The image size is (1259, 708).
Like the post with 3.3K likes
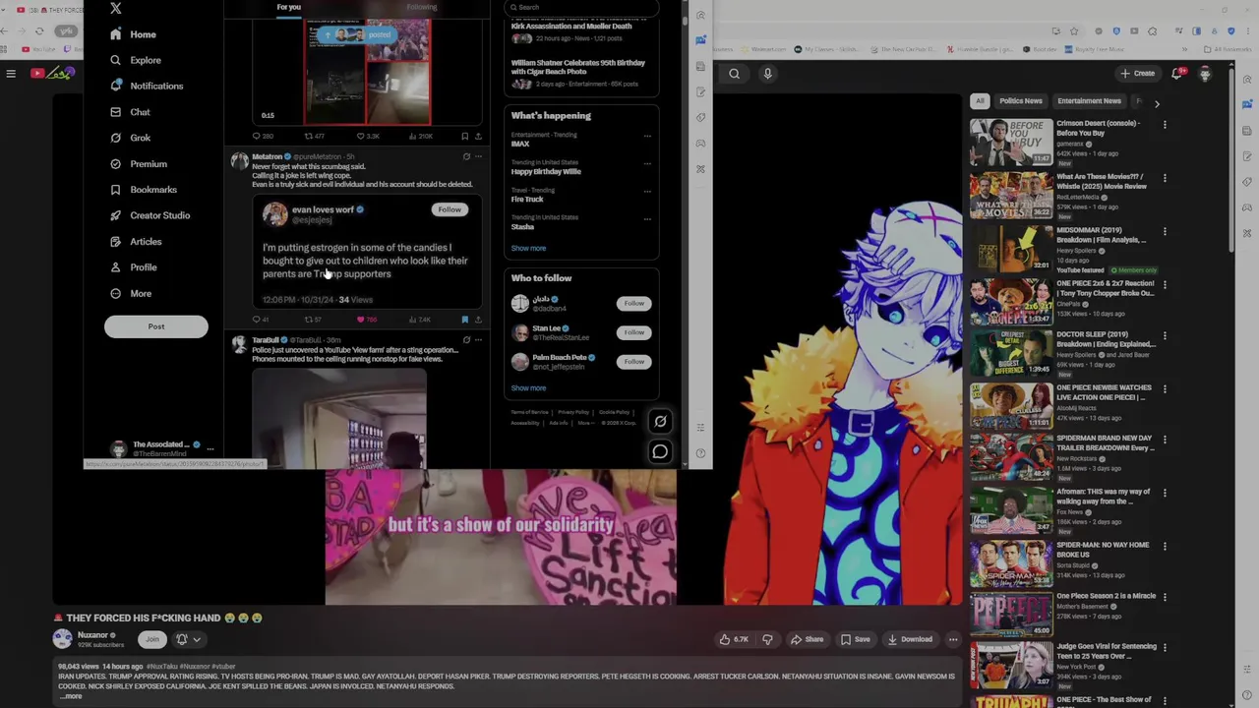[x=361, y=136]
